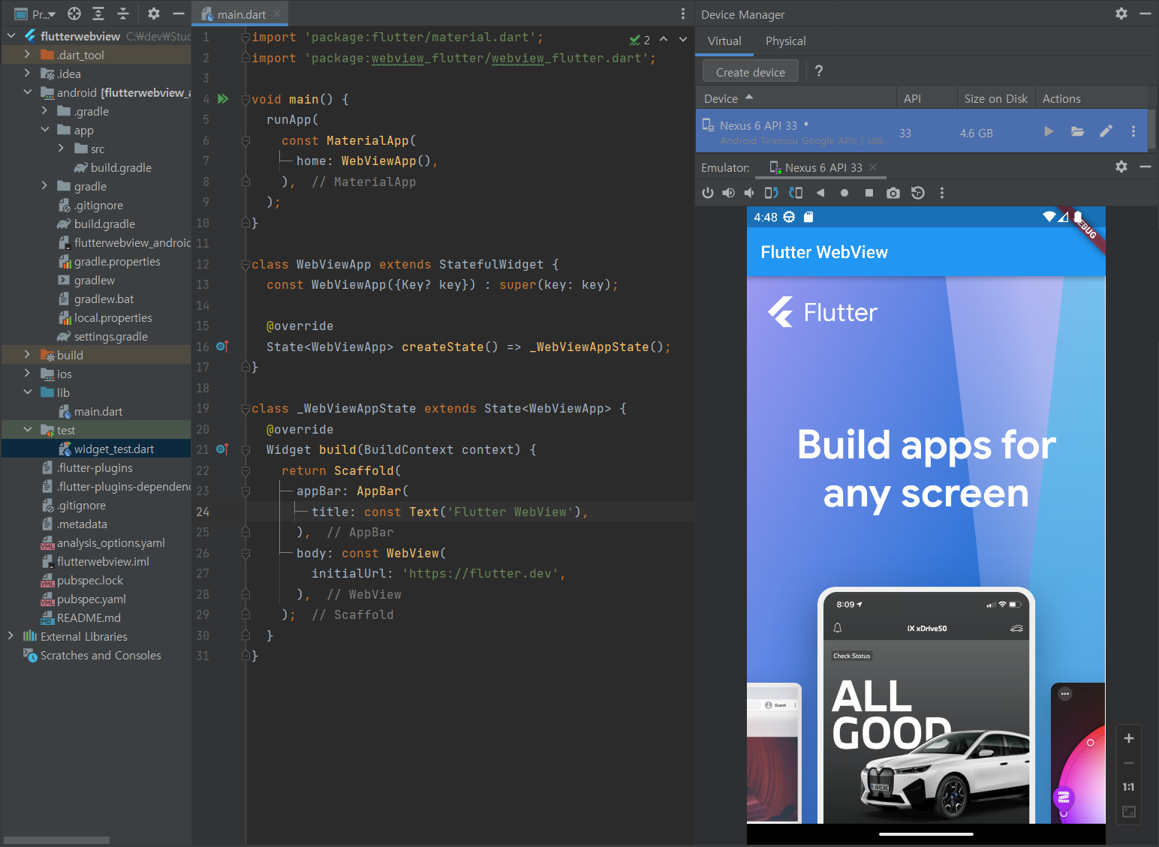Screen dimensions: 1159x847
Task: Collapse the app folder
Action: [x=44, y=129]
